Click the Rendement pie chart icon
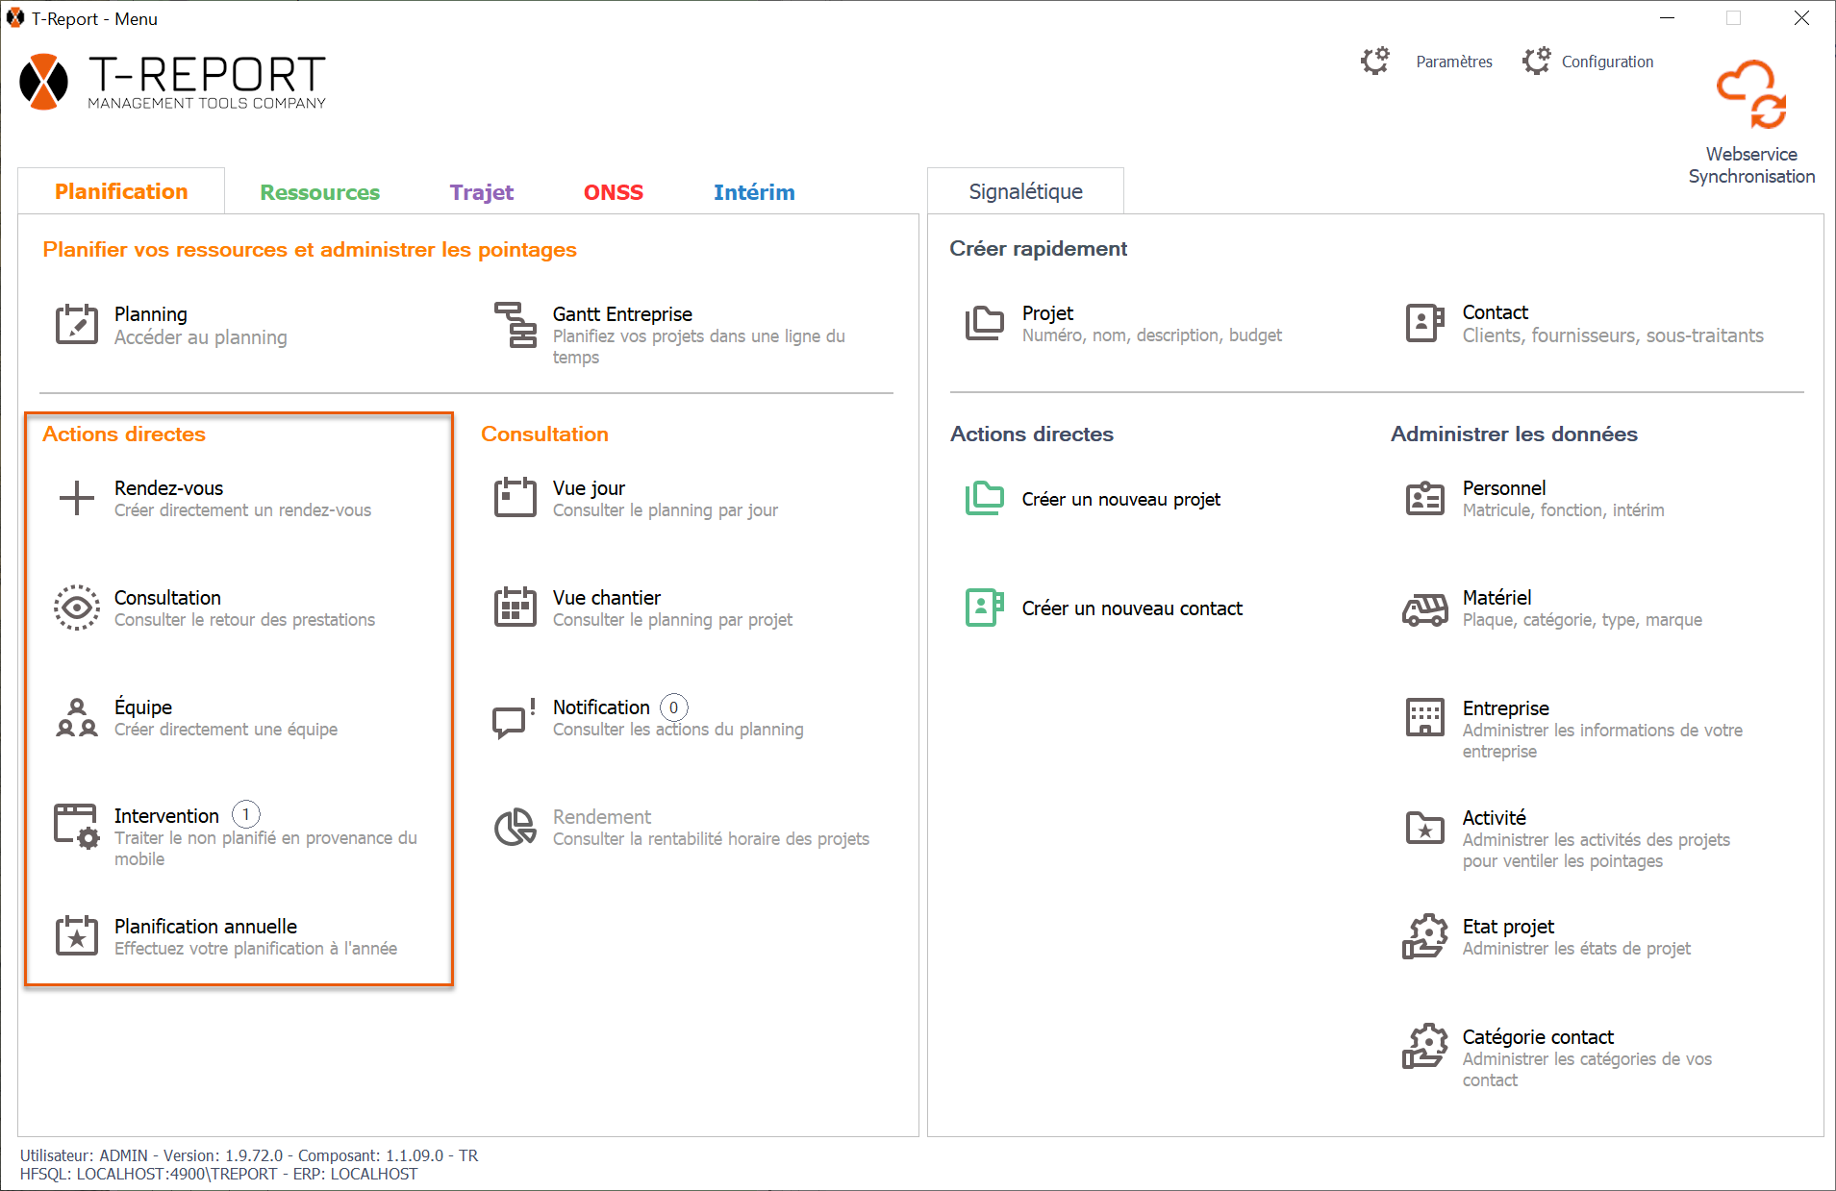The width and height of the screenshot is (1836, 1191). pyautogui.click(x=516, y=828)
